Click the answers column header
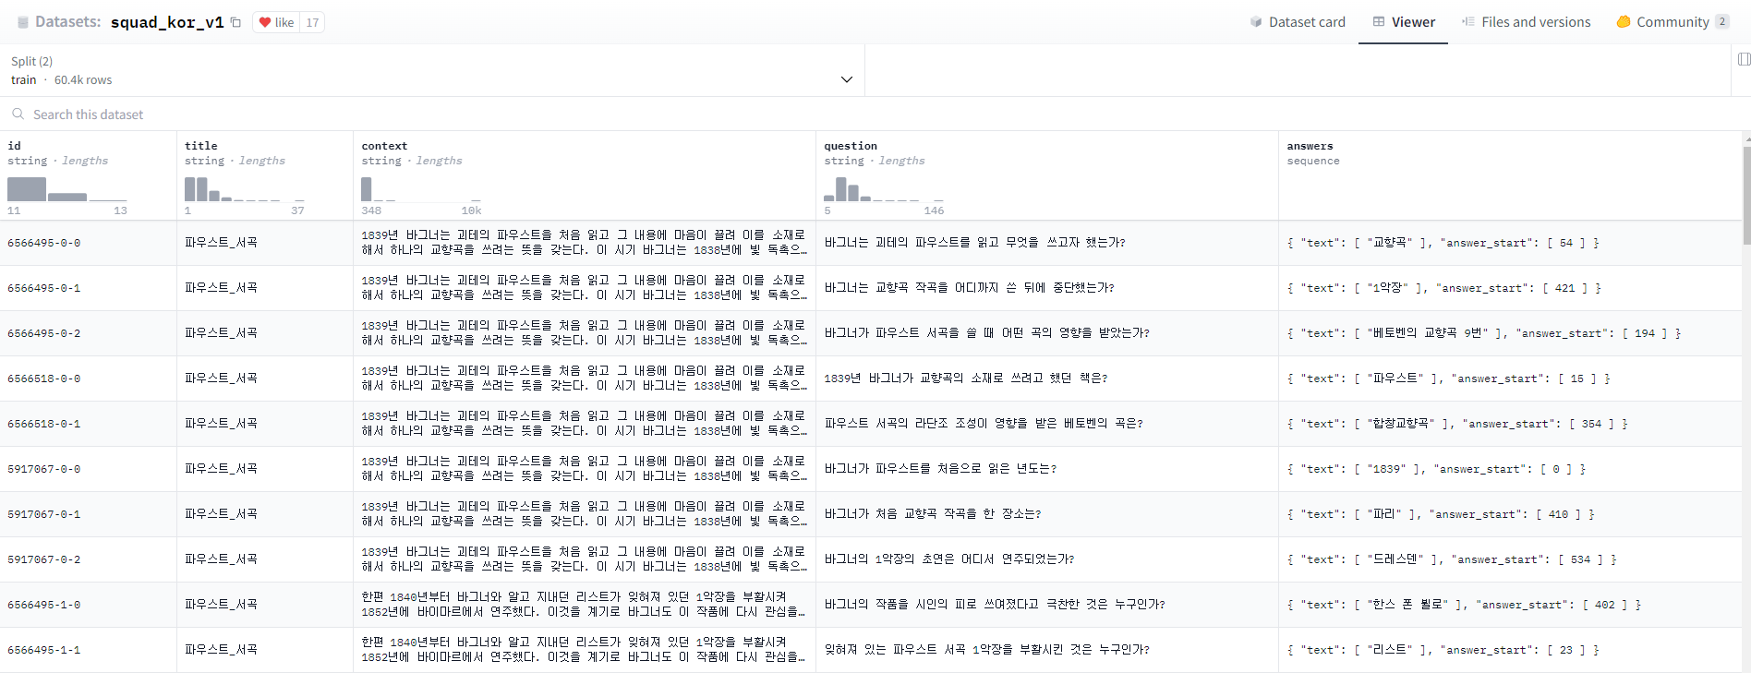The height and width of the screenshot is (673, 1751). pyautogui.click(x=1310, y=146)
